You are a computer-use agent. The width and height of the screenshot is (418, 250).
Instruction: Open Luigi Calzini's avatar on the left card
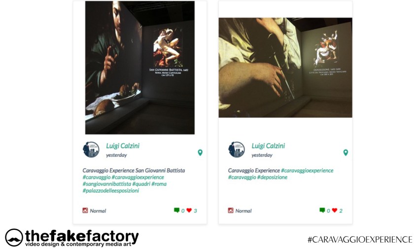[x=91, y=149]
